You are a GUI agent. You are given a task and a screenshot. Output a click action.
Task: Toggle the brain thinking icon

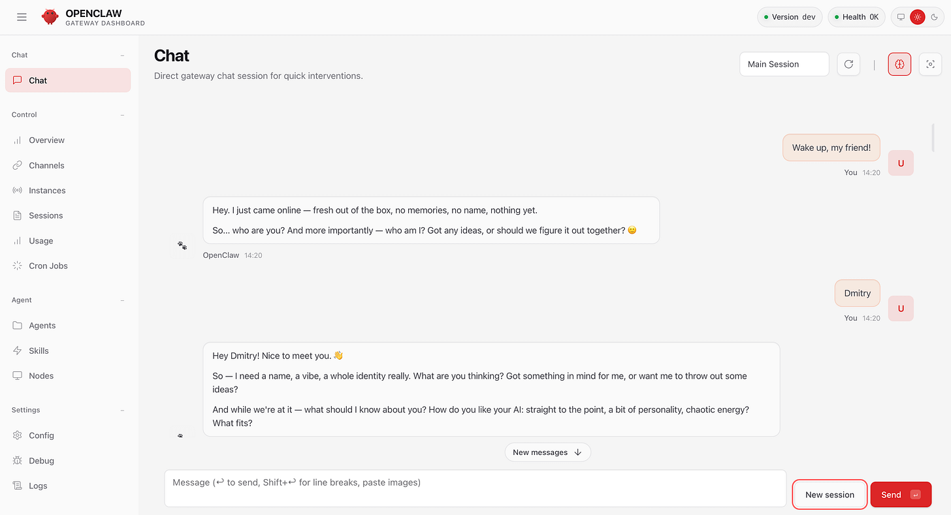click(x=899, y=64)
